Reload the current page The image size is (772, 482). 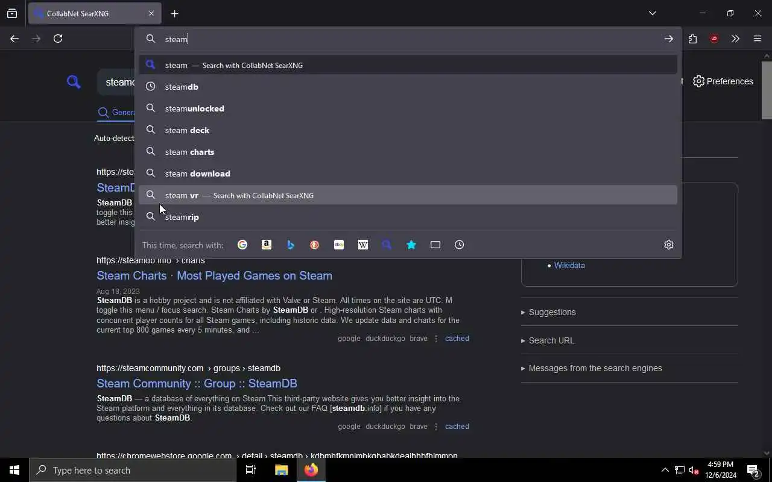coord(58,39)
